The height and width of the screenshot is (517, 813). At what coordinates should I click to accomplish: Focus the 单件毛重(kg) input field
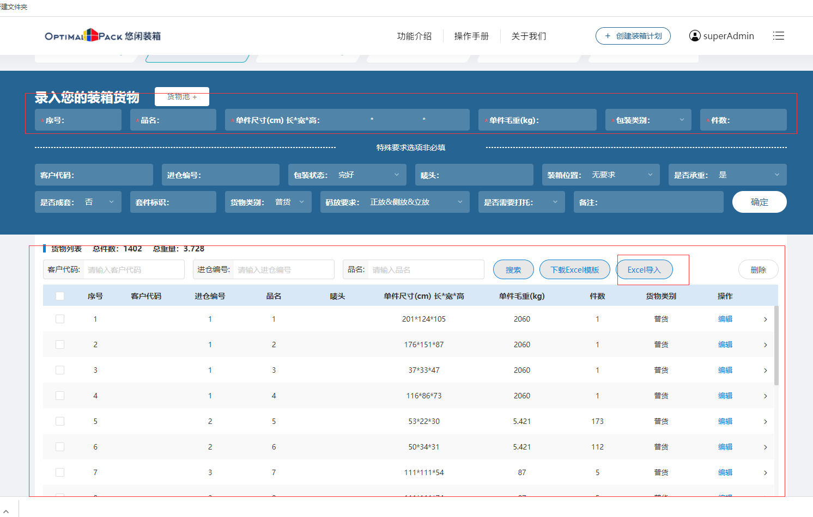click(x=537, y=120)
